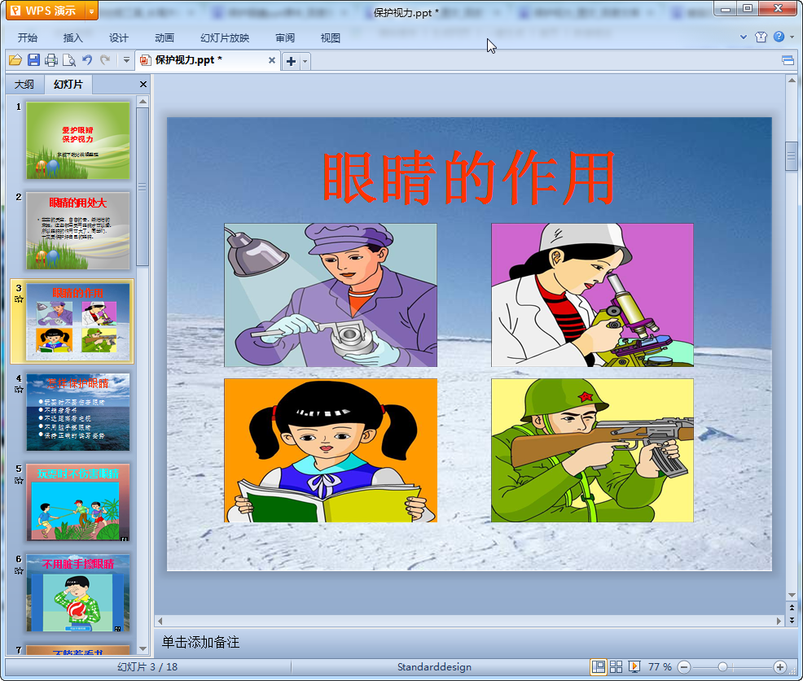Viewport: 803px width, 681px height.
Task: Click the slide title 眼睛的作用
Action: [468, 177]
